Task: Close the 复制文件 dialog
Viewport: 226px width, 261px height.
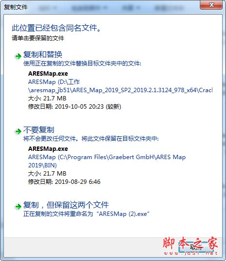Action: pyautogui.click(x=211, y=5)
